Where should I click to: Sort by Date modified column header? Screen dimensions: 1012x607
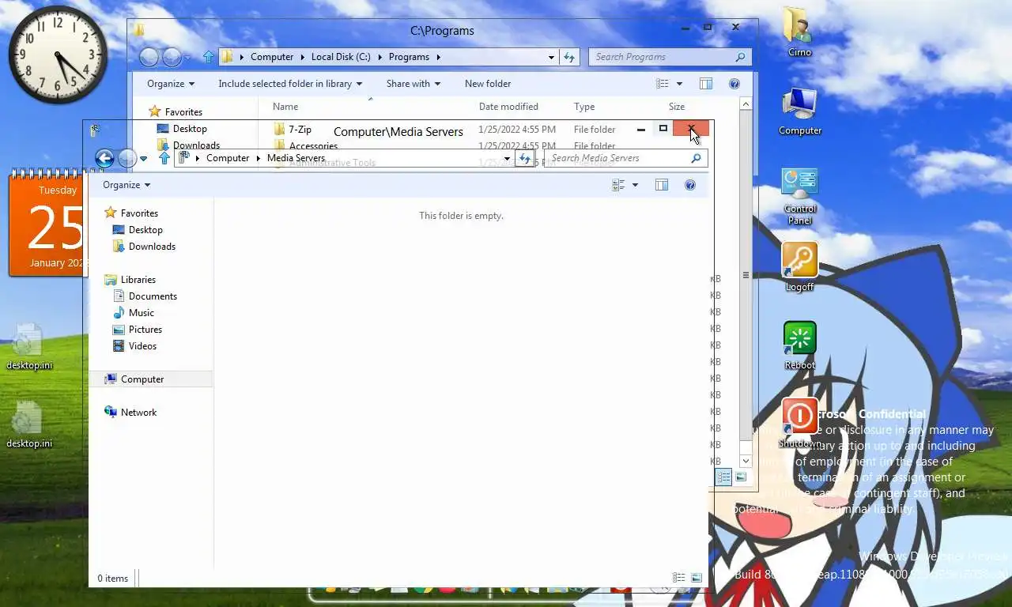[508, 107]
